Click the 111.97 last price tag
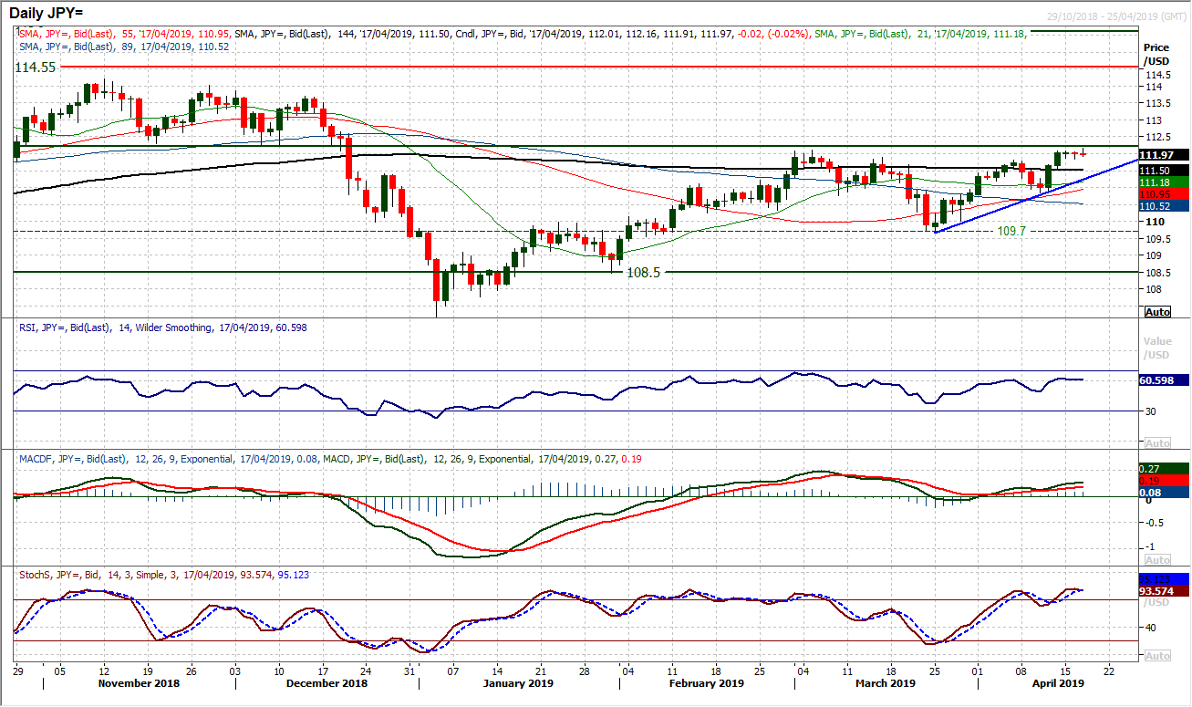1192x707 pixels. coord(1166,155)
